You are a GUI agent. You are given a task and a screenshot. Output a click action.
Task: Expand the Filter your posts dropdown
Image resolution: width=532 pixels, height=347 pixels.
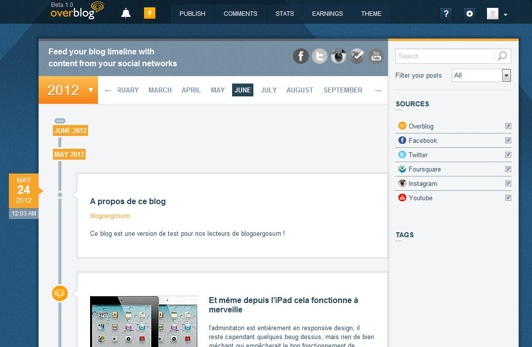tap(506, 75)
